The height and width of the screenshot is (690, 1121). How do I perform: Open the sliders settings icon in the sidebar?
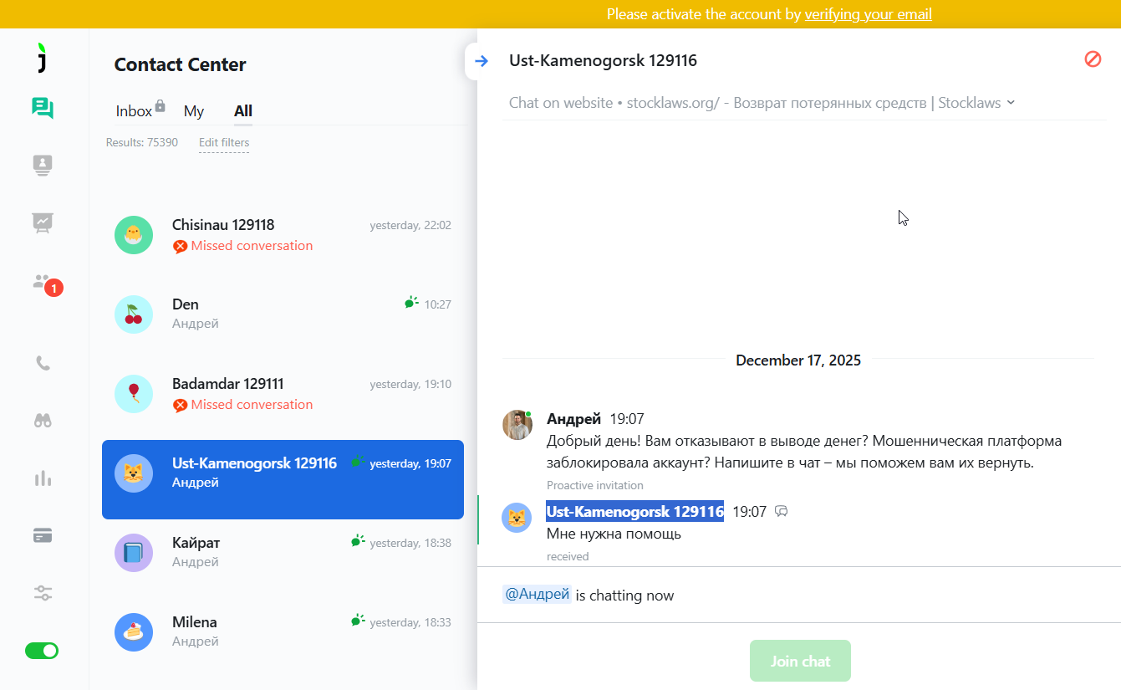(43, 593)
